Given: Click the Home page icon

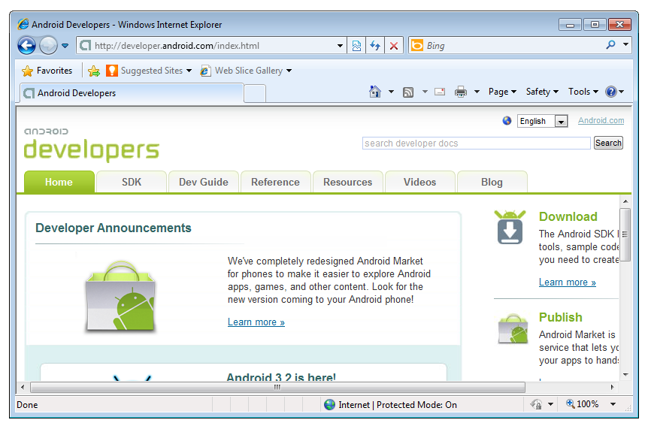Looking at the screenshot, I should tap(375, 92).
